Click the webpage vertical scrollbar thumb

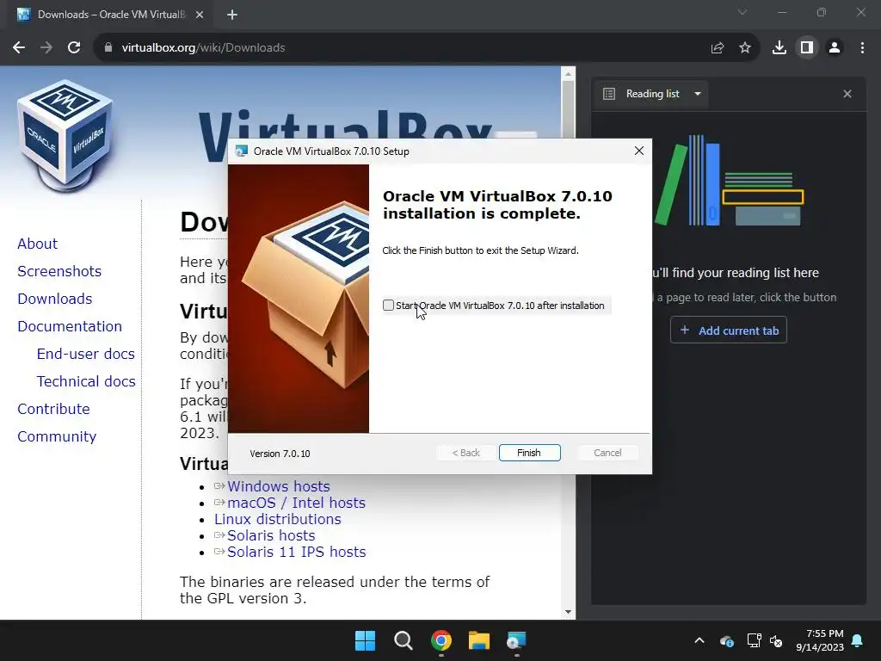[568, 109]
